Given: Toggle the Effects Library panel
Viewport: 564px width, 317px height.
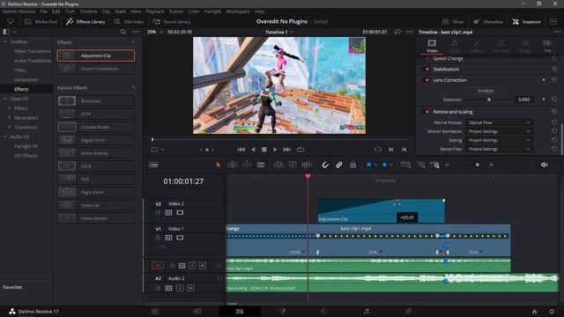Looking at the screenshot, I should point(85,21).
